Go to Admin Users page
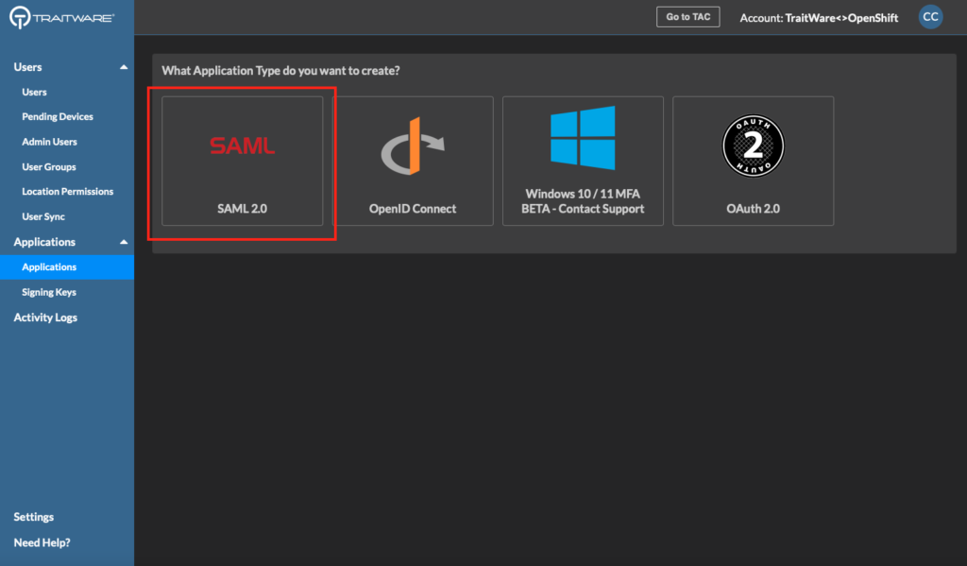The width and height of the screenshot is (967, 566). click(x=49, y=142)
